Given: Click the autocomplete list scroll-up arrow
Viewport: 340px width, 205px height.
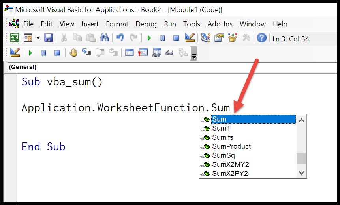Looking at the screenshot, I should pos(301,120).
